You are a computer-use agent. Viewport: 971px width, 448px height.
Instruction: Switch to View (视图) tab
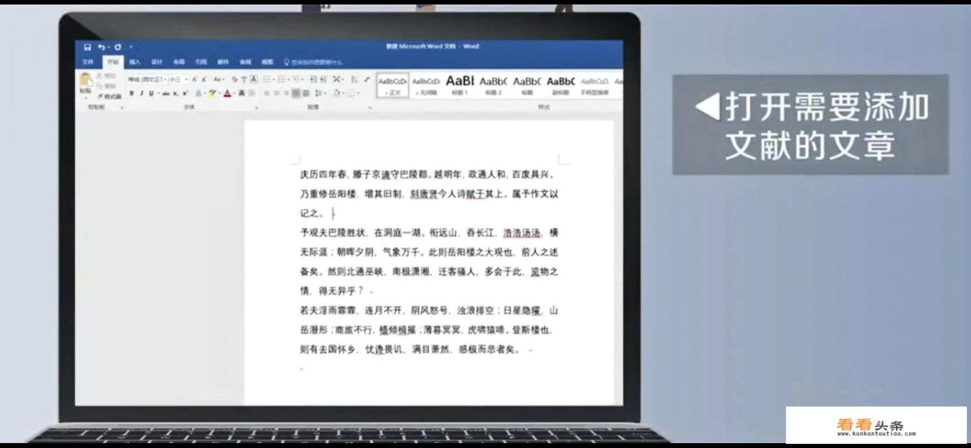(267, 62)
